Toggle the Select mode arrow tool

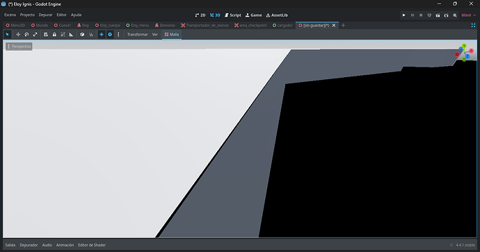click(8, 35)
